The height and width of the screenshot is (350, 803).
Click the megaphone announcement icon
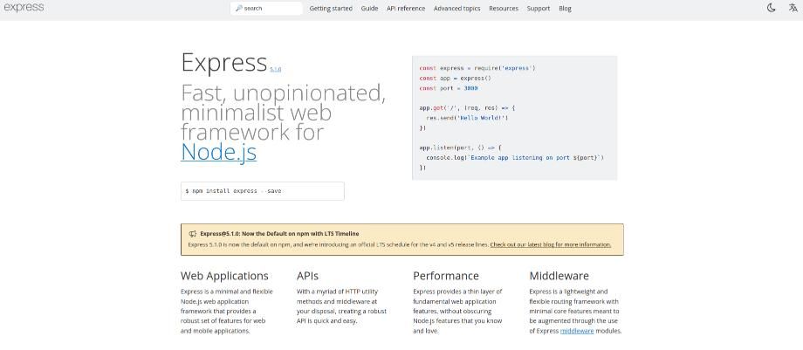coord(193,234)
